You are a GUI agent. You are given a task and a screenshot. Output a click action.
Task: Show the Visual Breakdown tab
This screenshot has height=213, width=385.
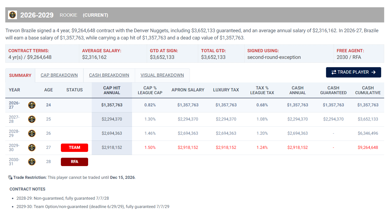coord(162,75)
